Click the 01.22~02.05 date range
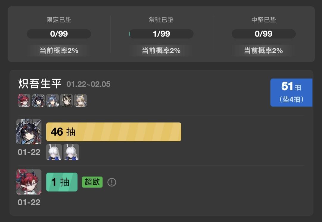The height and width of the screenshot is (222, 322). [89, 84]
